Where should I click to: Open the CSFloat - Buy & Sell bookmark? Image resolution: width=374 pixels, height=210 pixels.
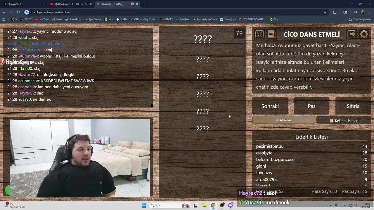(143, 20)
